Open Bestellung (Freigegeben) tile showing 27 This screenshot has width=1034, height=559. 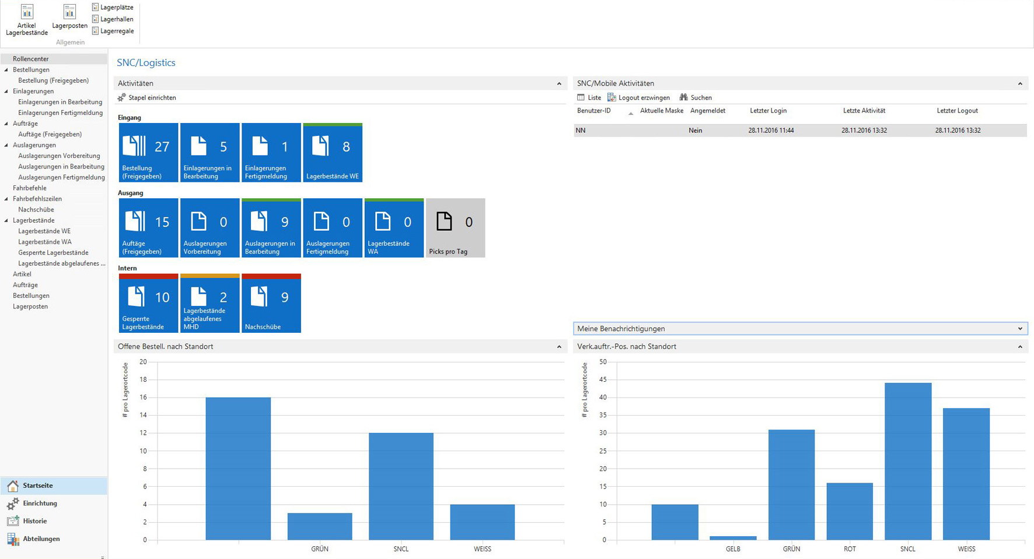tap(148, 153)
